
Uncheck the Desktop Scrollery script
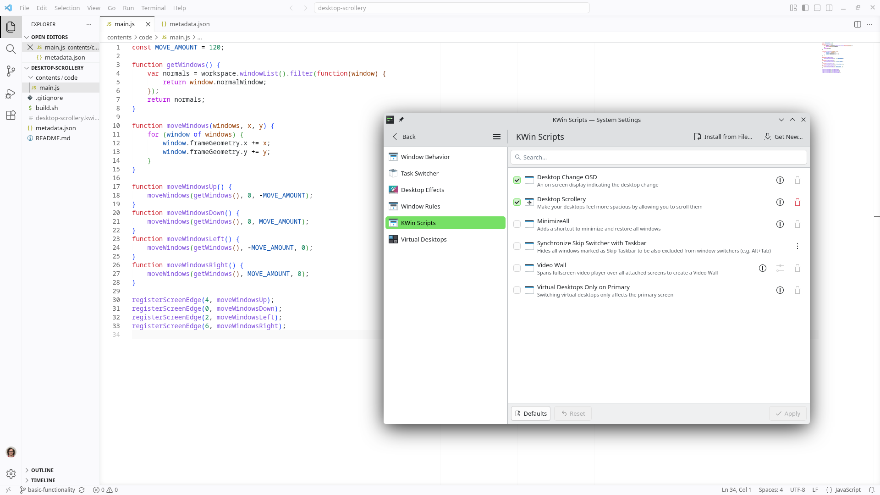pyautogui.click(x=517, y=202)
